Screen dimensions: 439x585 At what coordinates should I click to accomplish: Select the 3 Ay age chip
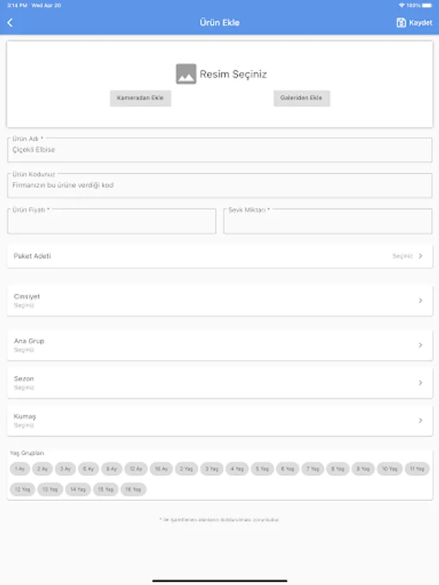pyautogui.click(x=65, y=469)
